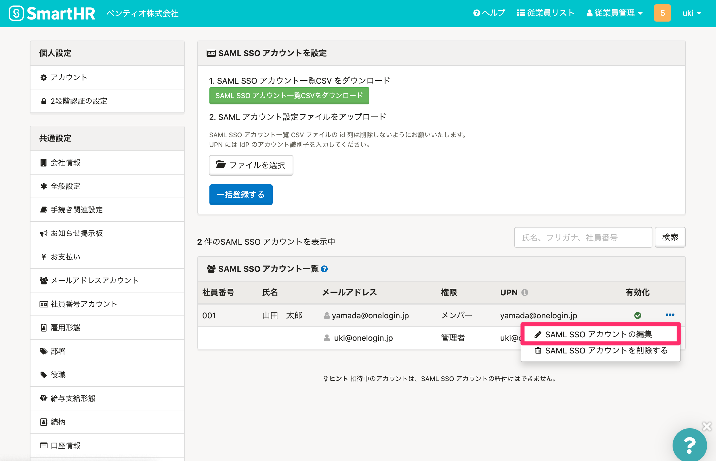
Task: Open アカウント personal settings
Action: click(x=107, y=77)
